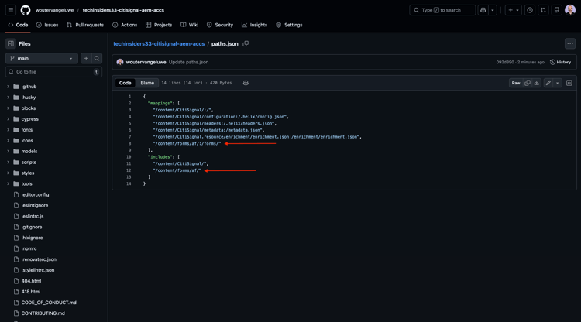The image size is (581, 322).
Task: Go to the Projects tab
Action: pyautogui.click(x=159, y=25)
